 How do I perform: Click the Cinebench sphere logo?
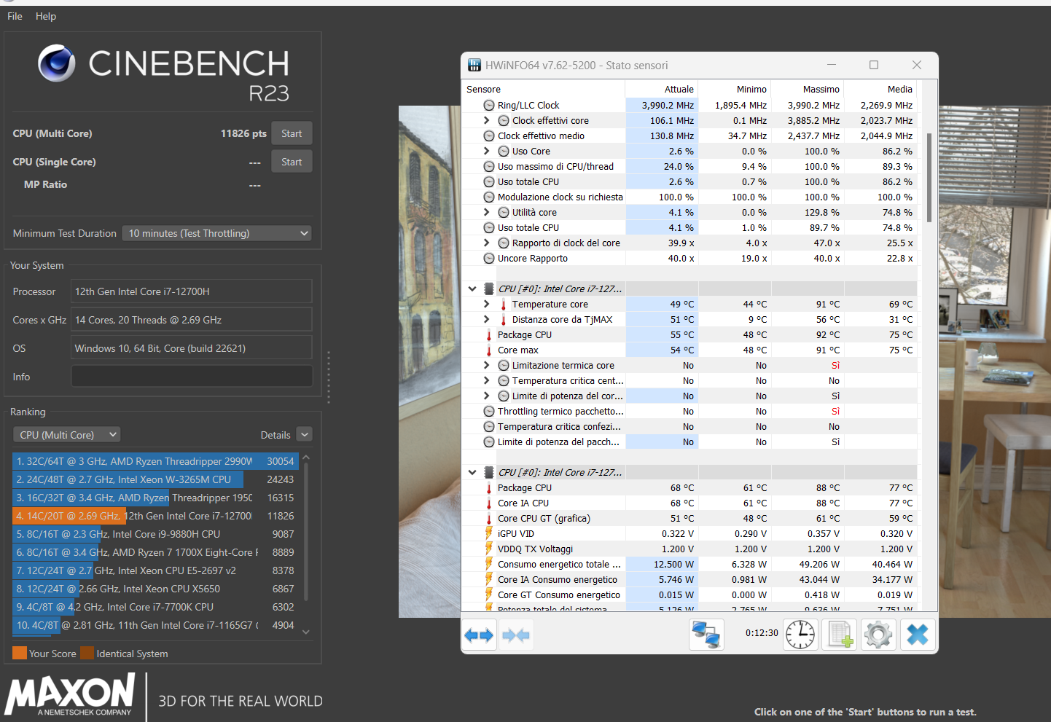point(57,63)
